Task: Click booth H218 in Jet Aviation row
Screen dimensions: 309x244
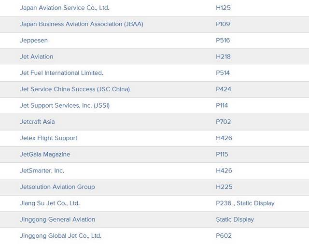Action: pos(224,57)
